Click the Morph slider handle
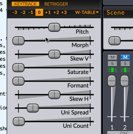The width and height of the screenshot is (133, 134). pyautogui.click(x=18, y=41)
